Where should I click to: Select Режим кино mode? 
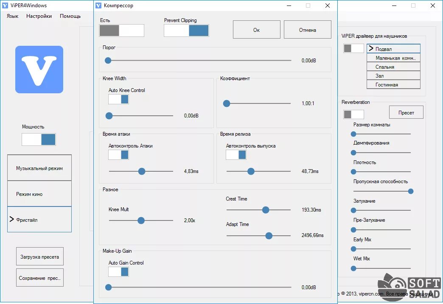point(39,194)
